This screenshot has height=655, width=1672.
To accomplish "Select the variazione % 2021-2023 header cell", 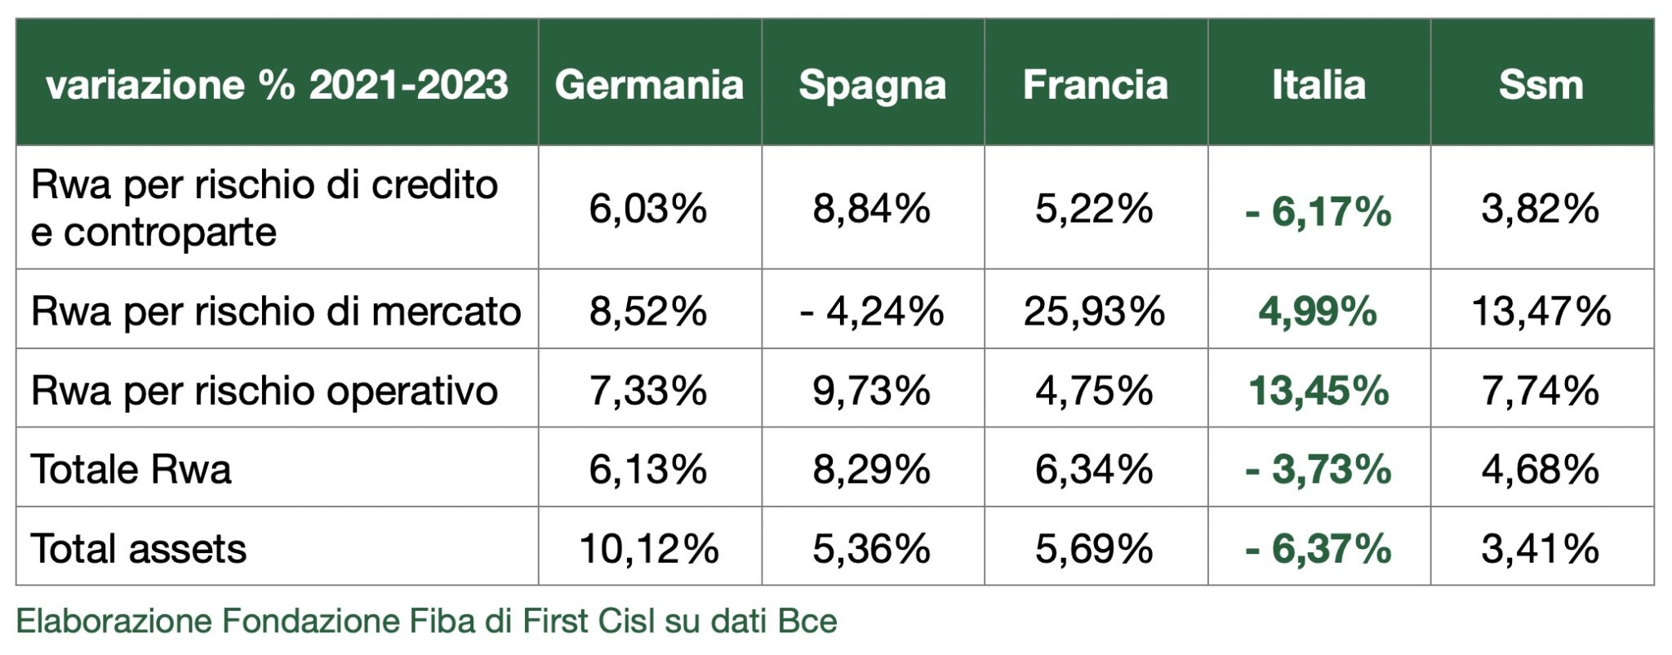I will 278,85.
